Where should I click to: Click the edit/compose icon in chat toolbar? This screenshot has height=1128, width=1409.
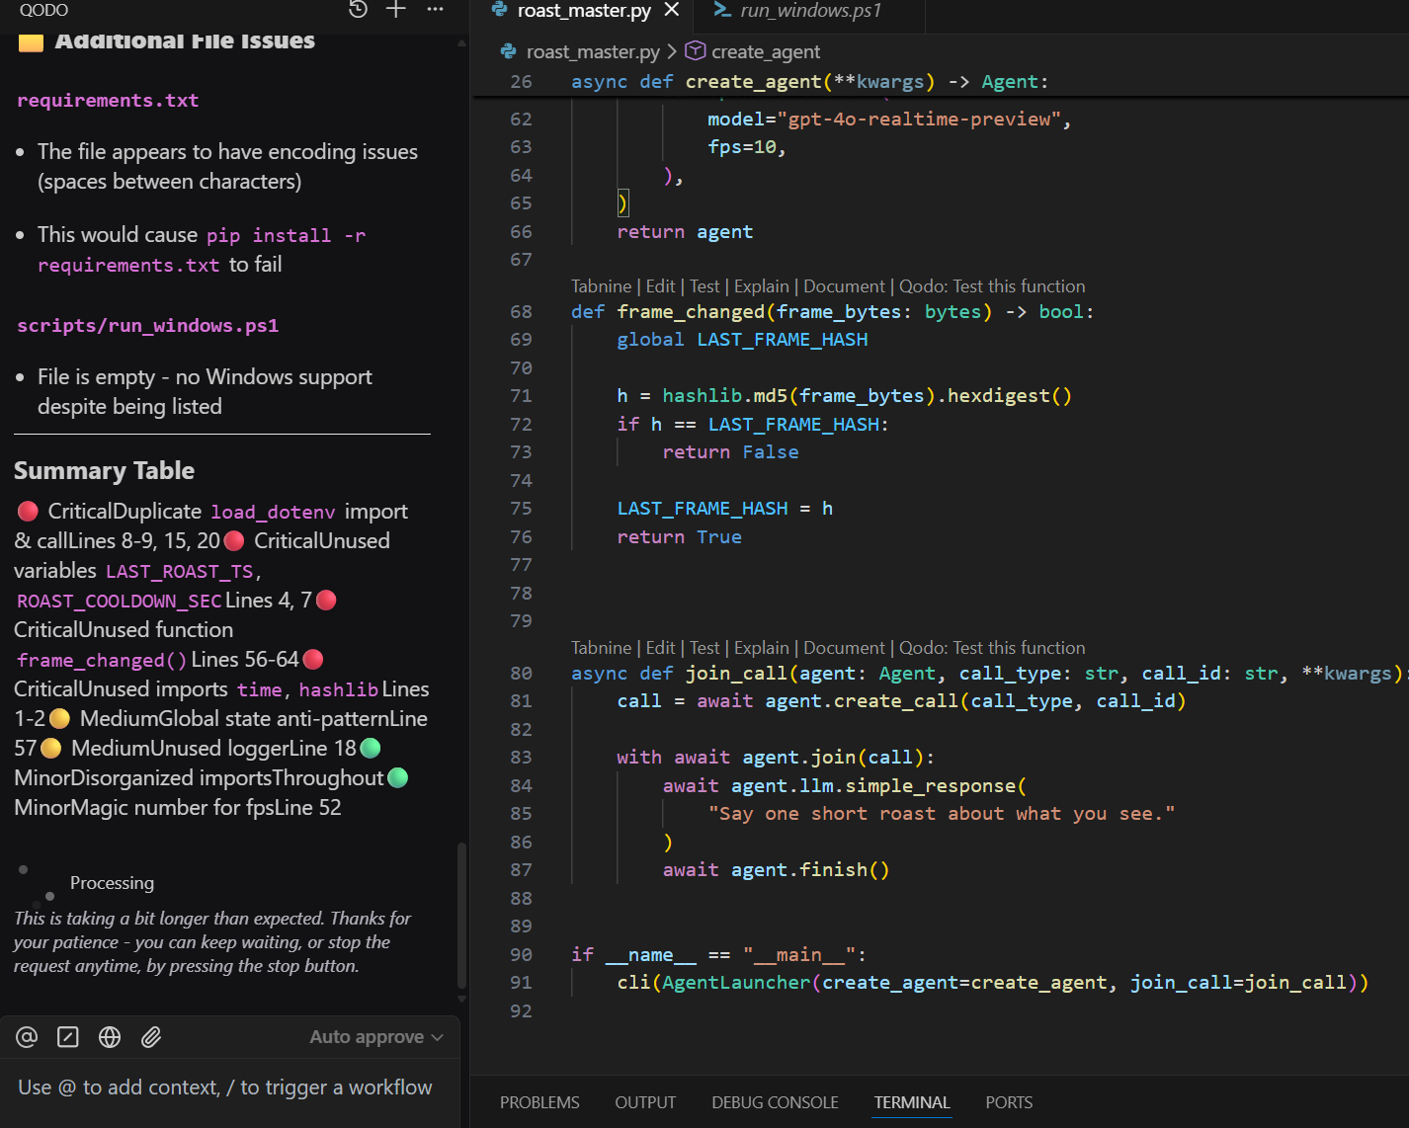[x=68, y=1037]
